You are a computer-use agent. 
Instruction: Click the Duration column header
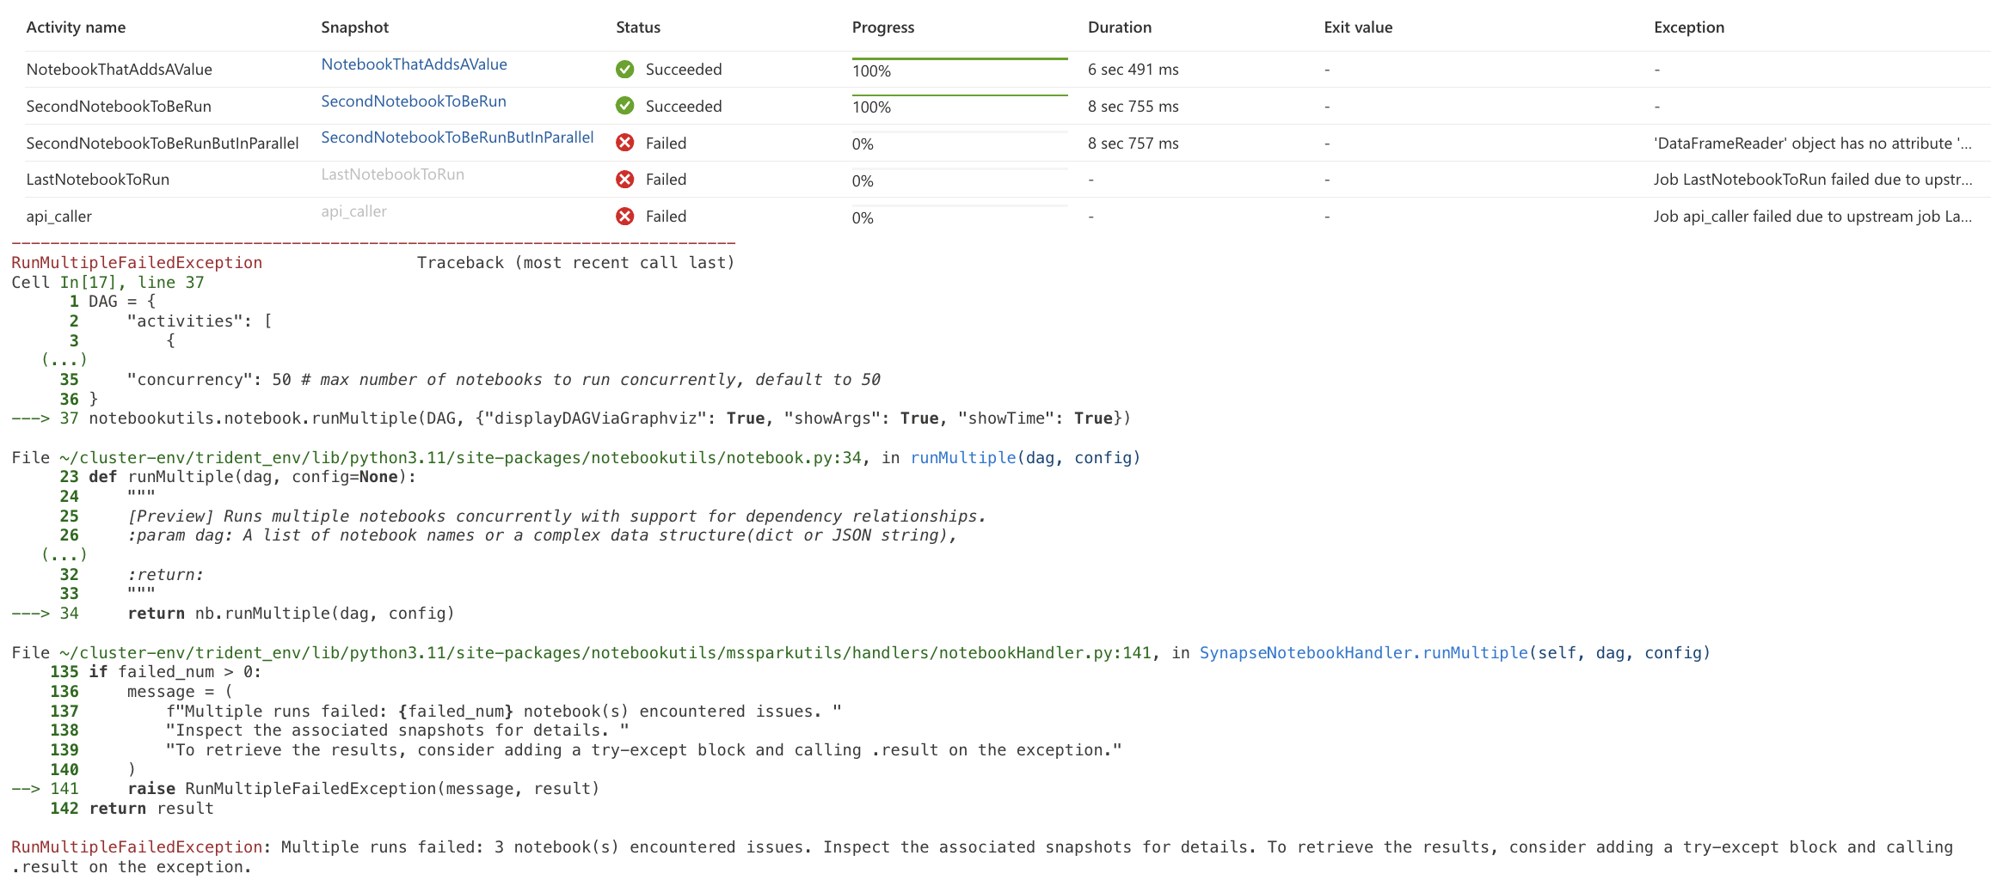(1119, 27)
